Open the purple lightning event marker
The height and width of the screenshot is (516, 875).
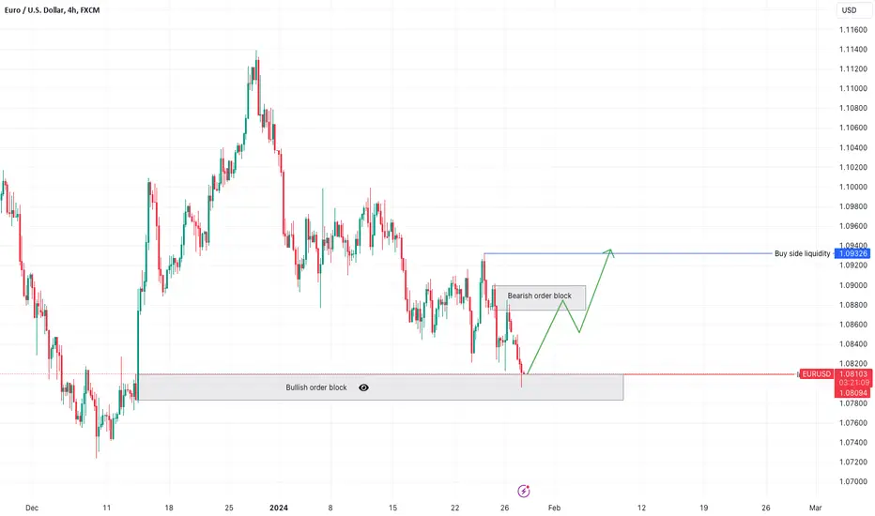coord(524,491)
